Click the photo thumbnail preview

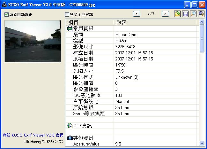[33, 41]
